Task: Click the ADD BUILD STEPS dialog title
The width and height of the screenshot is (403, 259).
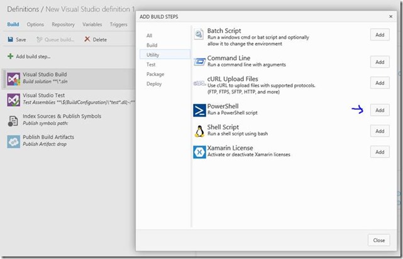Action: pos(159,17)
